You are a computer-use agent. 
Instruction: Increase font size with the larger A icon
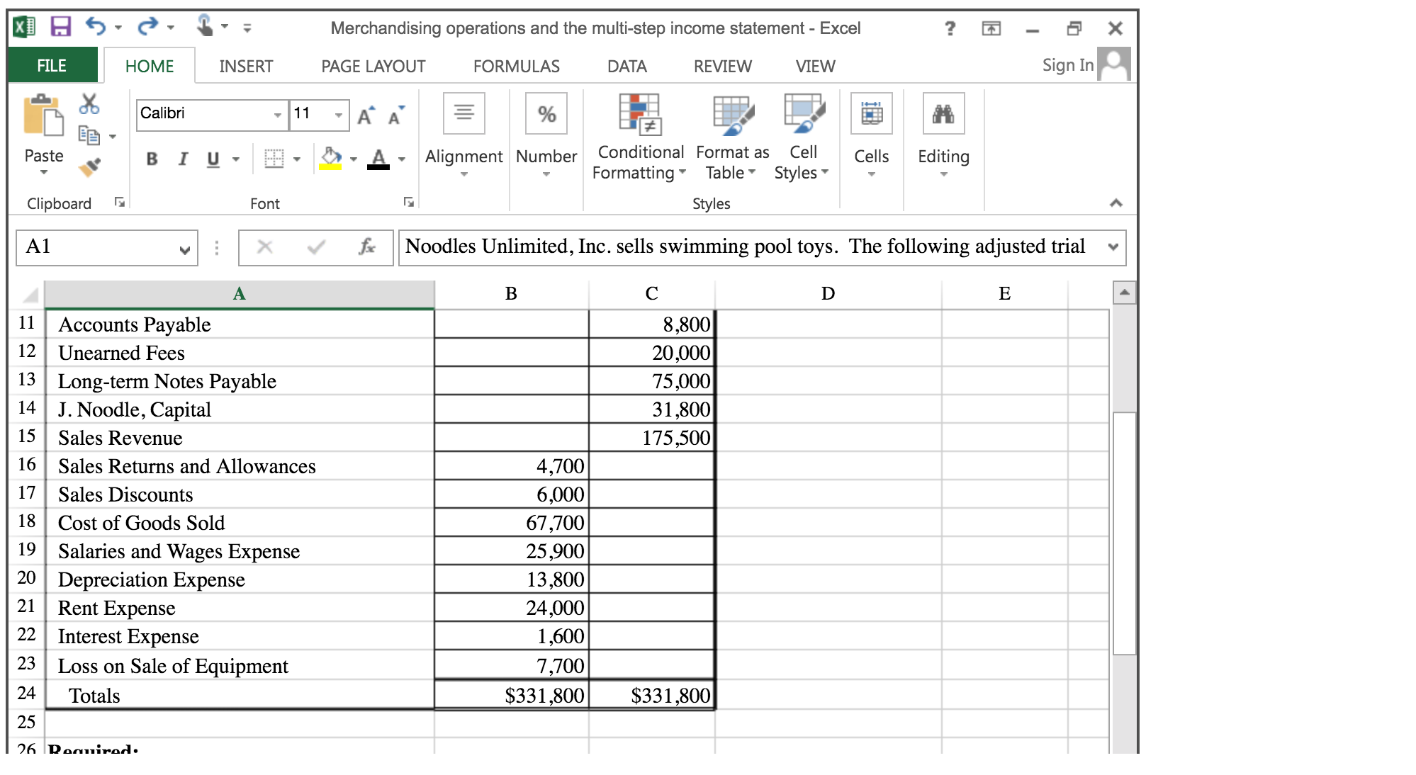[366, 115]
